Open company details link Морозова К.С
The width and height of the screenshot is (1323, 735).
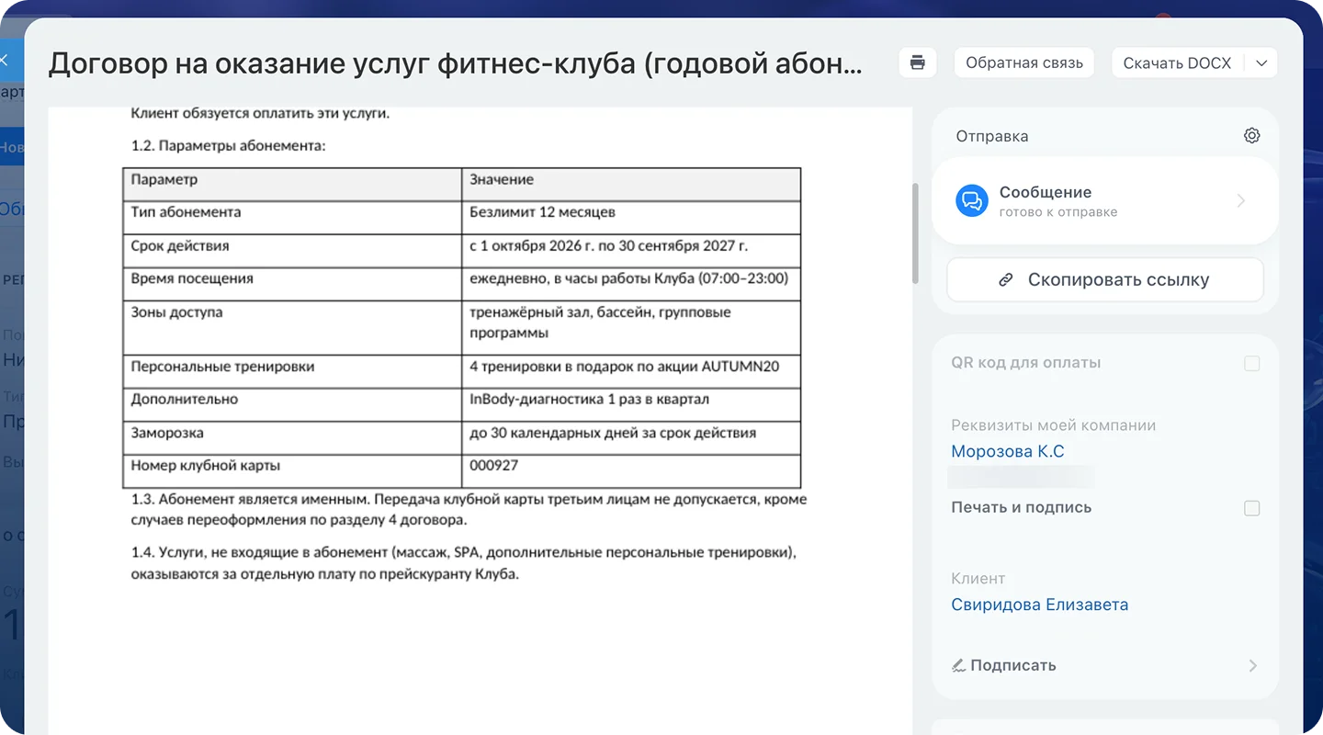1008,451
